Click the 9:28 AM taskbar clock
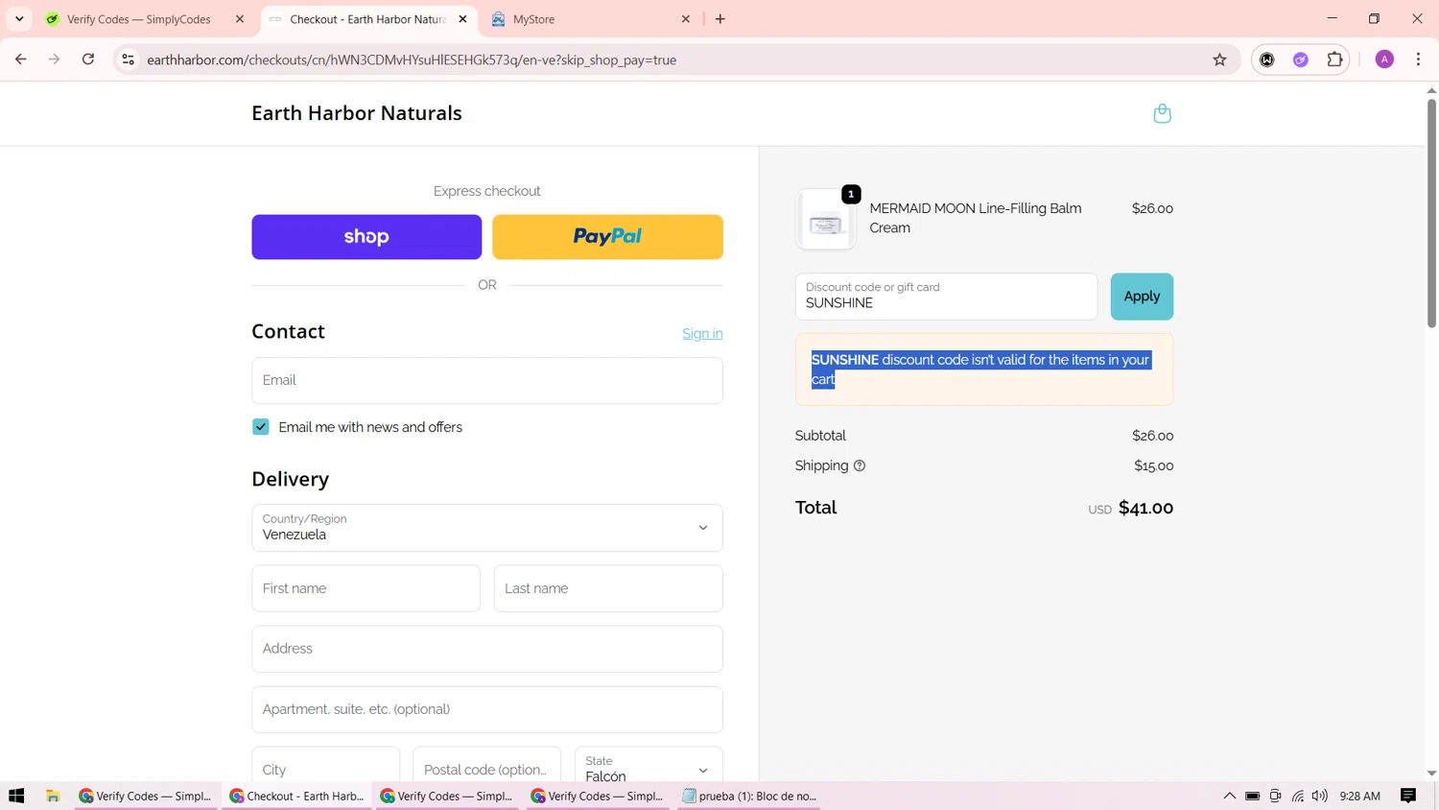The width and height of the screenshot is (1439, 810). click(x=1359, y=796)
